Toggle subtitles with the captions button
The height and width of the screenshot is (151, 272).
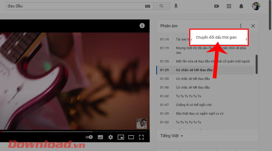tap(100, 137)
